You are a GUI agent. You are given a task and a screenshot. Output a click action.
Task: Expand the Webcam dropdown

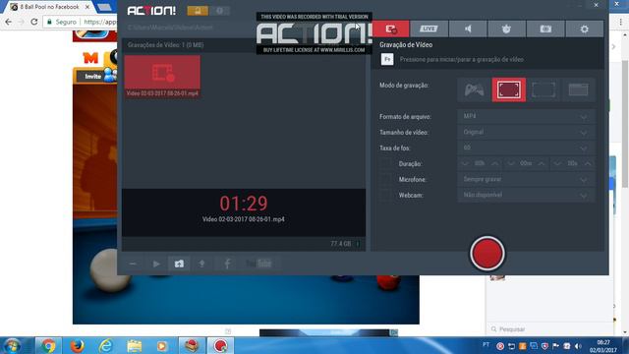526,195
